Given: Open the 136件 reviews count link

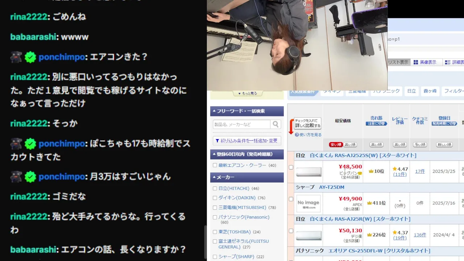Looking at the screenshot, I should (x=420, y=235).
